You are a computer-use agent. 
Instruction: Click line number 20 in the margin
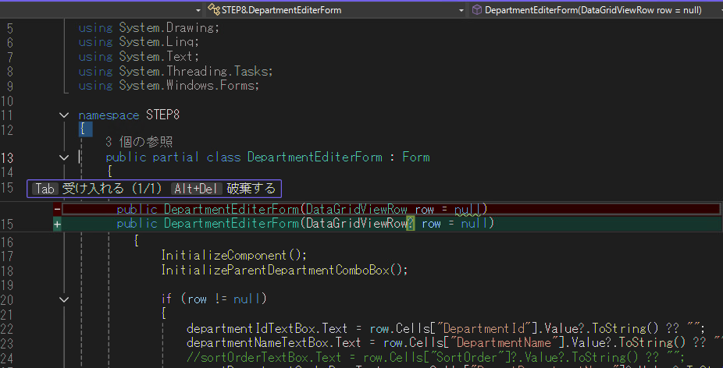(x=9, y=299)
